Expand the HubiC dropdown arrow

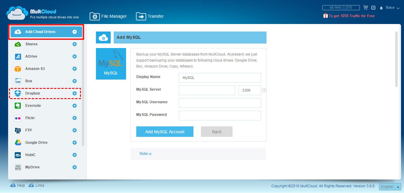[75, 155]
